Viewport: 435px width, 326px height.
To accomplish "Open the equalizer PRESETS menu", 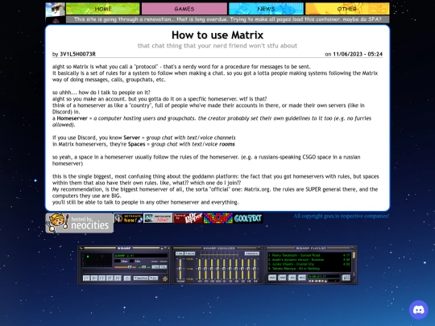I will pyautogui.click(x=252, y=254).
